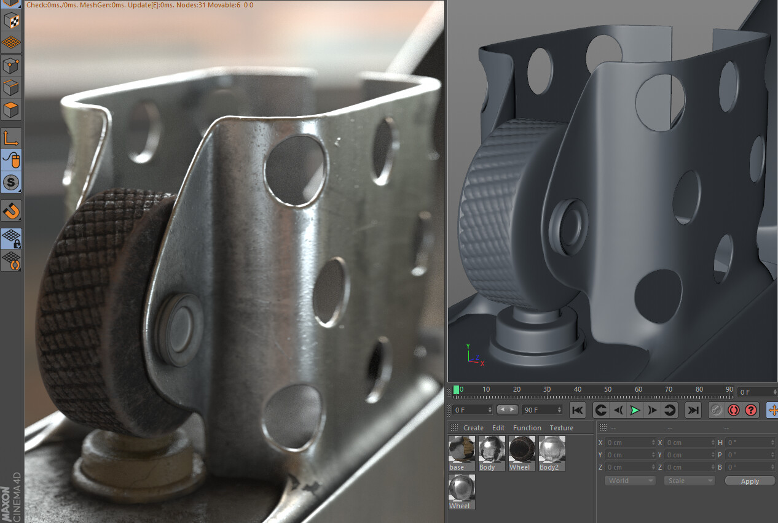778x523 pixels.
Task: Switch to Polygons mode icon
Action: [12, 110]
